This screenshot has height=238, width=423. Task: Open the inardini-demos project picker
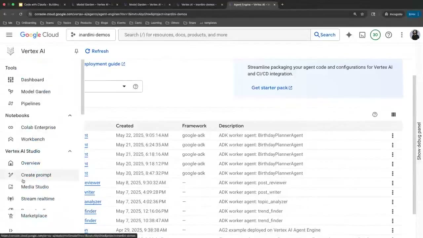point(91,35)
